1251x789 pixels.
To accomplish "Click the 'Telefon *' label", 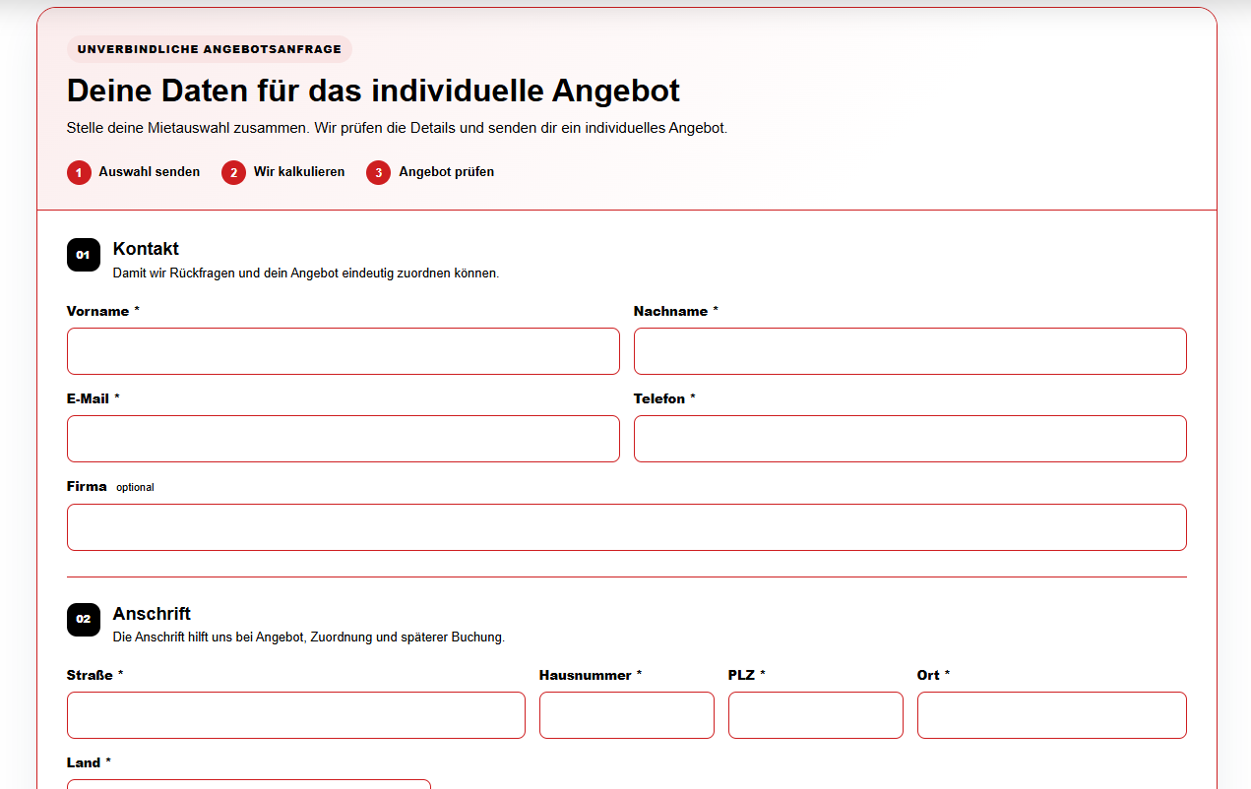I will tap(664, 398).
